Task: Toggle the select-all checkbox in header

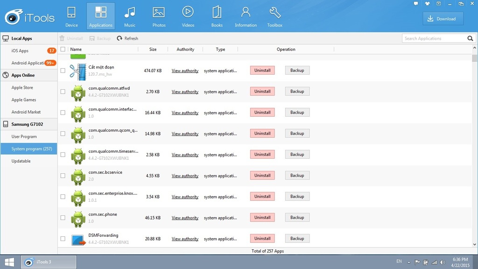Action: [x=63, y=49]
